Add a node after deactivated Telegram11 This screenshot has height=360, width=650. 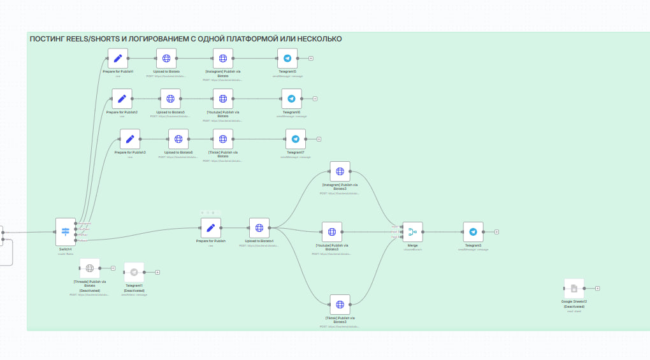[157, 272]
